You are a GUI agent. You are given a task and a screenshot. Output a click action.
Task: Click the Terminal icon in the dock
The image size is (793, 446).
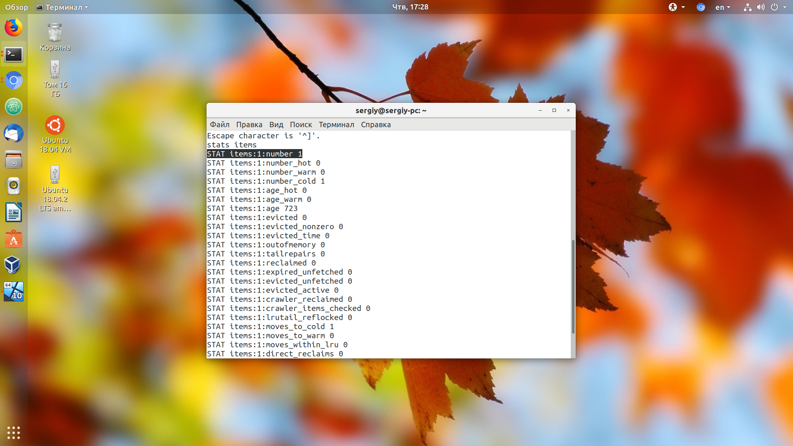pyautogui.click(x=14, y=54)
